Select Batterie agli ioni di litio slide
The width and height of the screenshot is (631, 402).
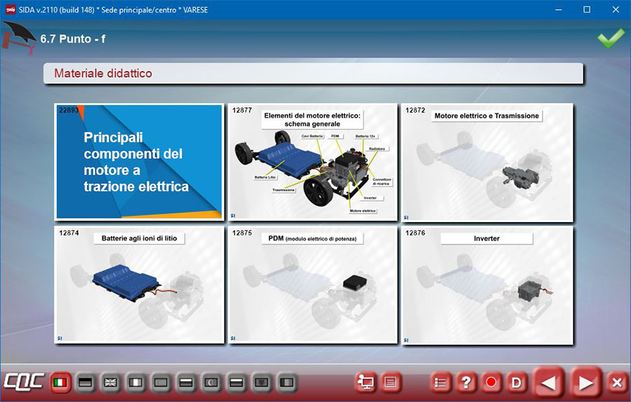(139, 284)
